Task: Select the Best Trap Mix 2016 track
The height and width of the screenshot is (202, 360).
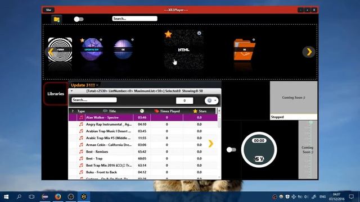Action: point(143,166)
